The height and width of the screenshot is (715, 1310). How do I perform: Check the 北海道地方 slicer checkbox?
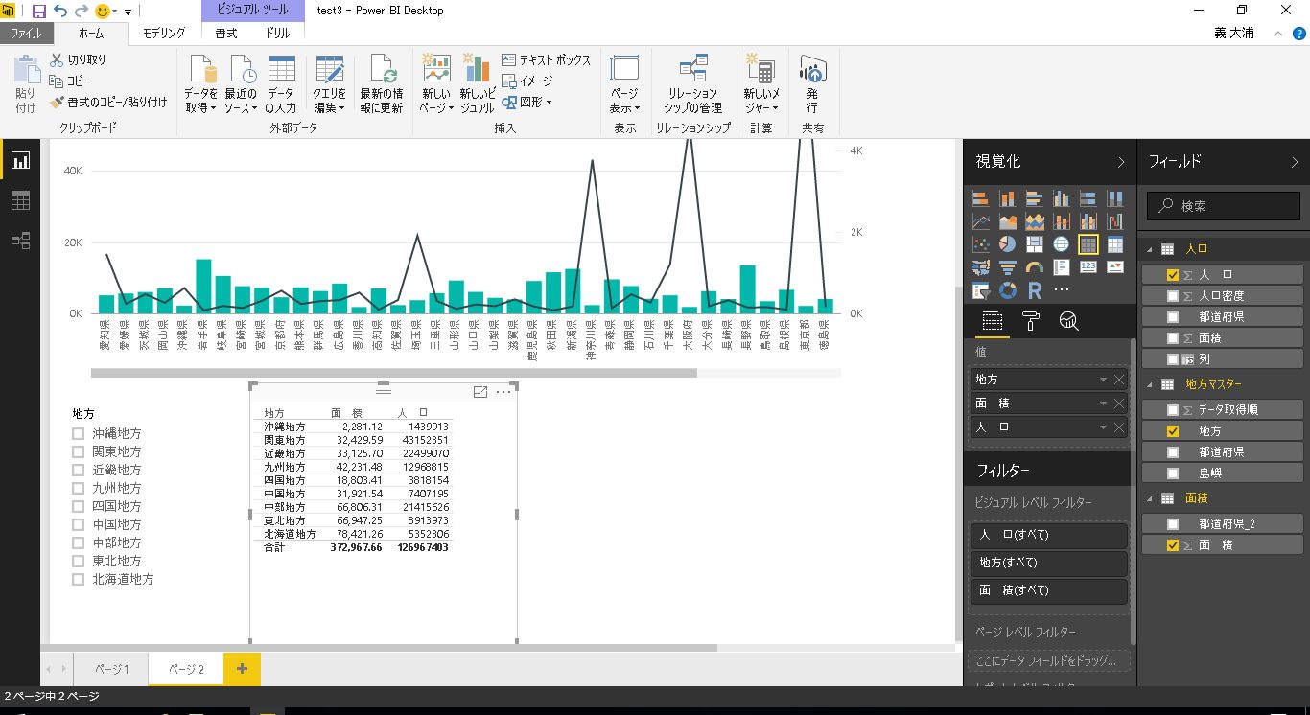[x=79, y=579]
